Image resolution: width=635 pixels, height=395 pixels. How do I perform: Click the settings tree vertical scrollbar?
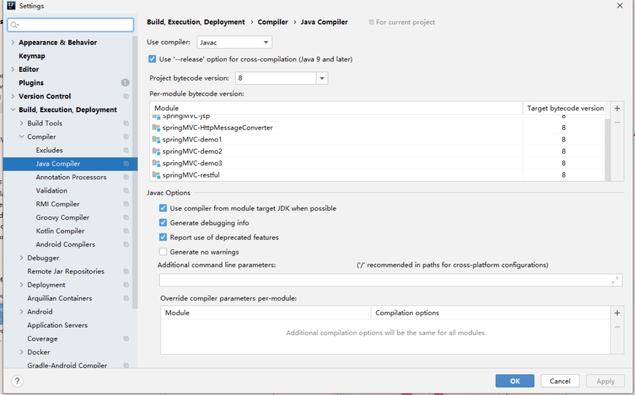pos(135,172)
